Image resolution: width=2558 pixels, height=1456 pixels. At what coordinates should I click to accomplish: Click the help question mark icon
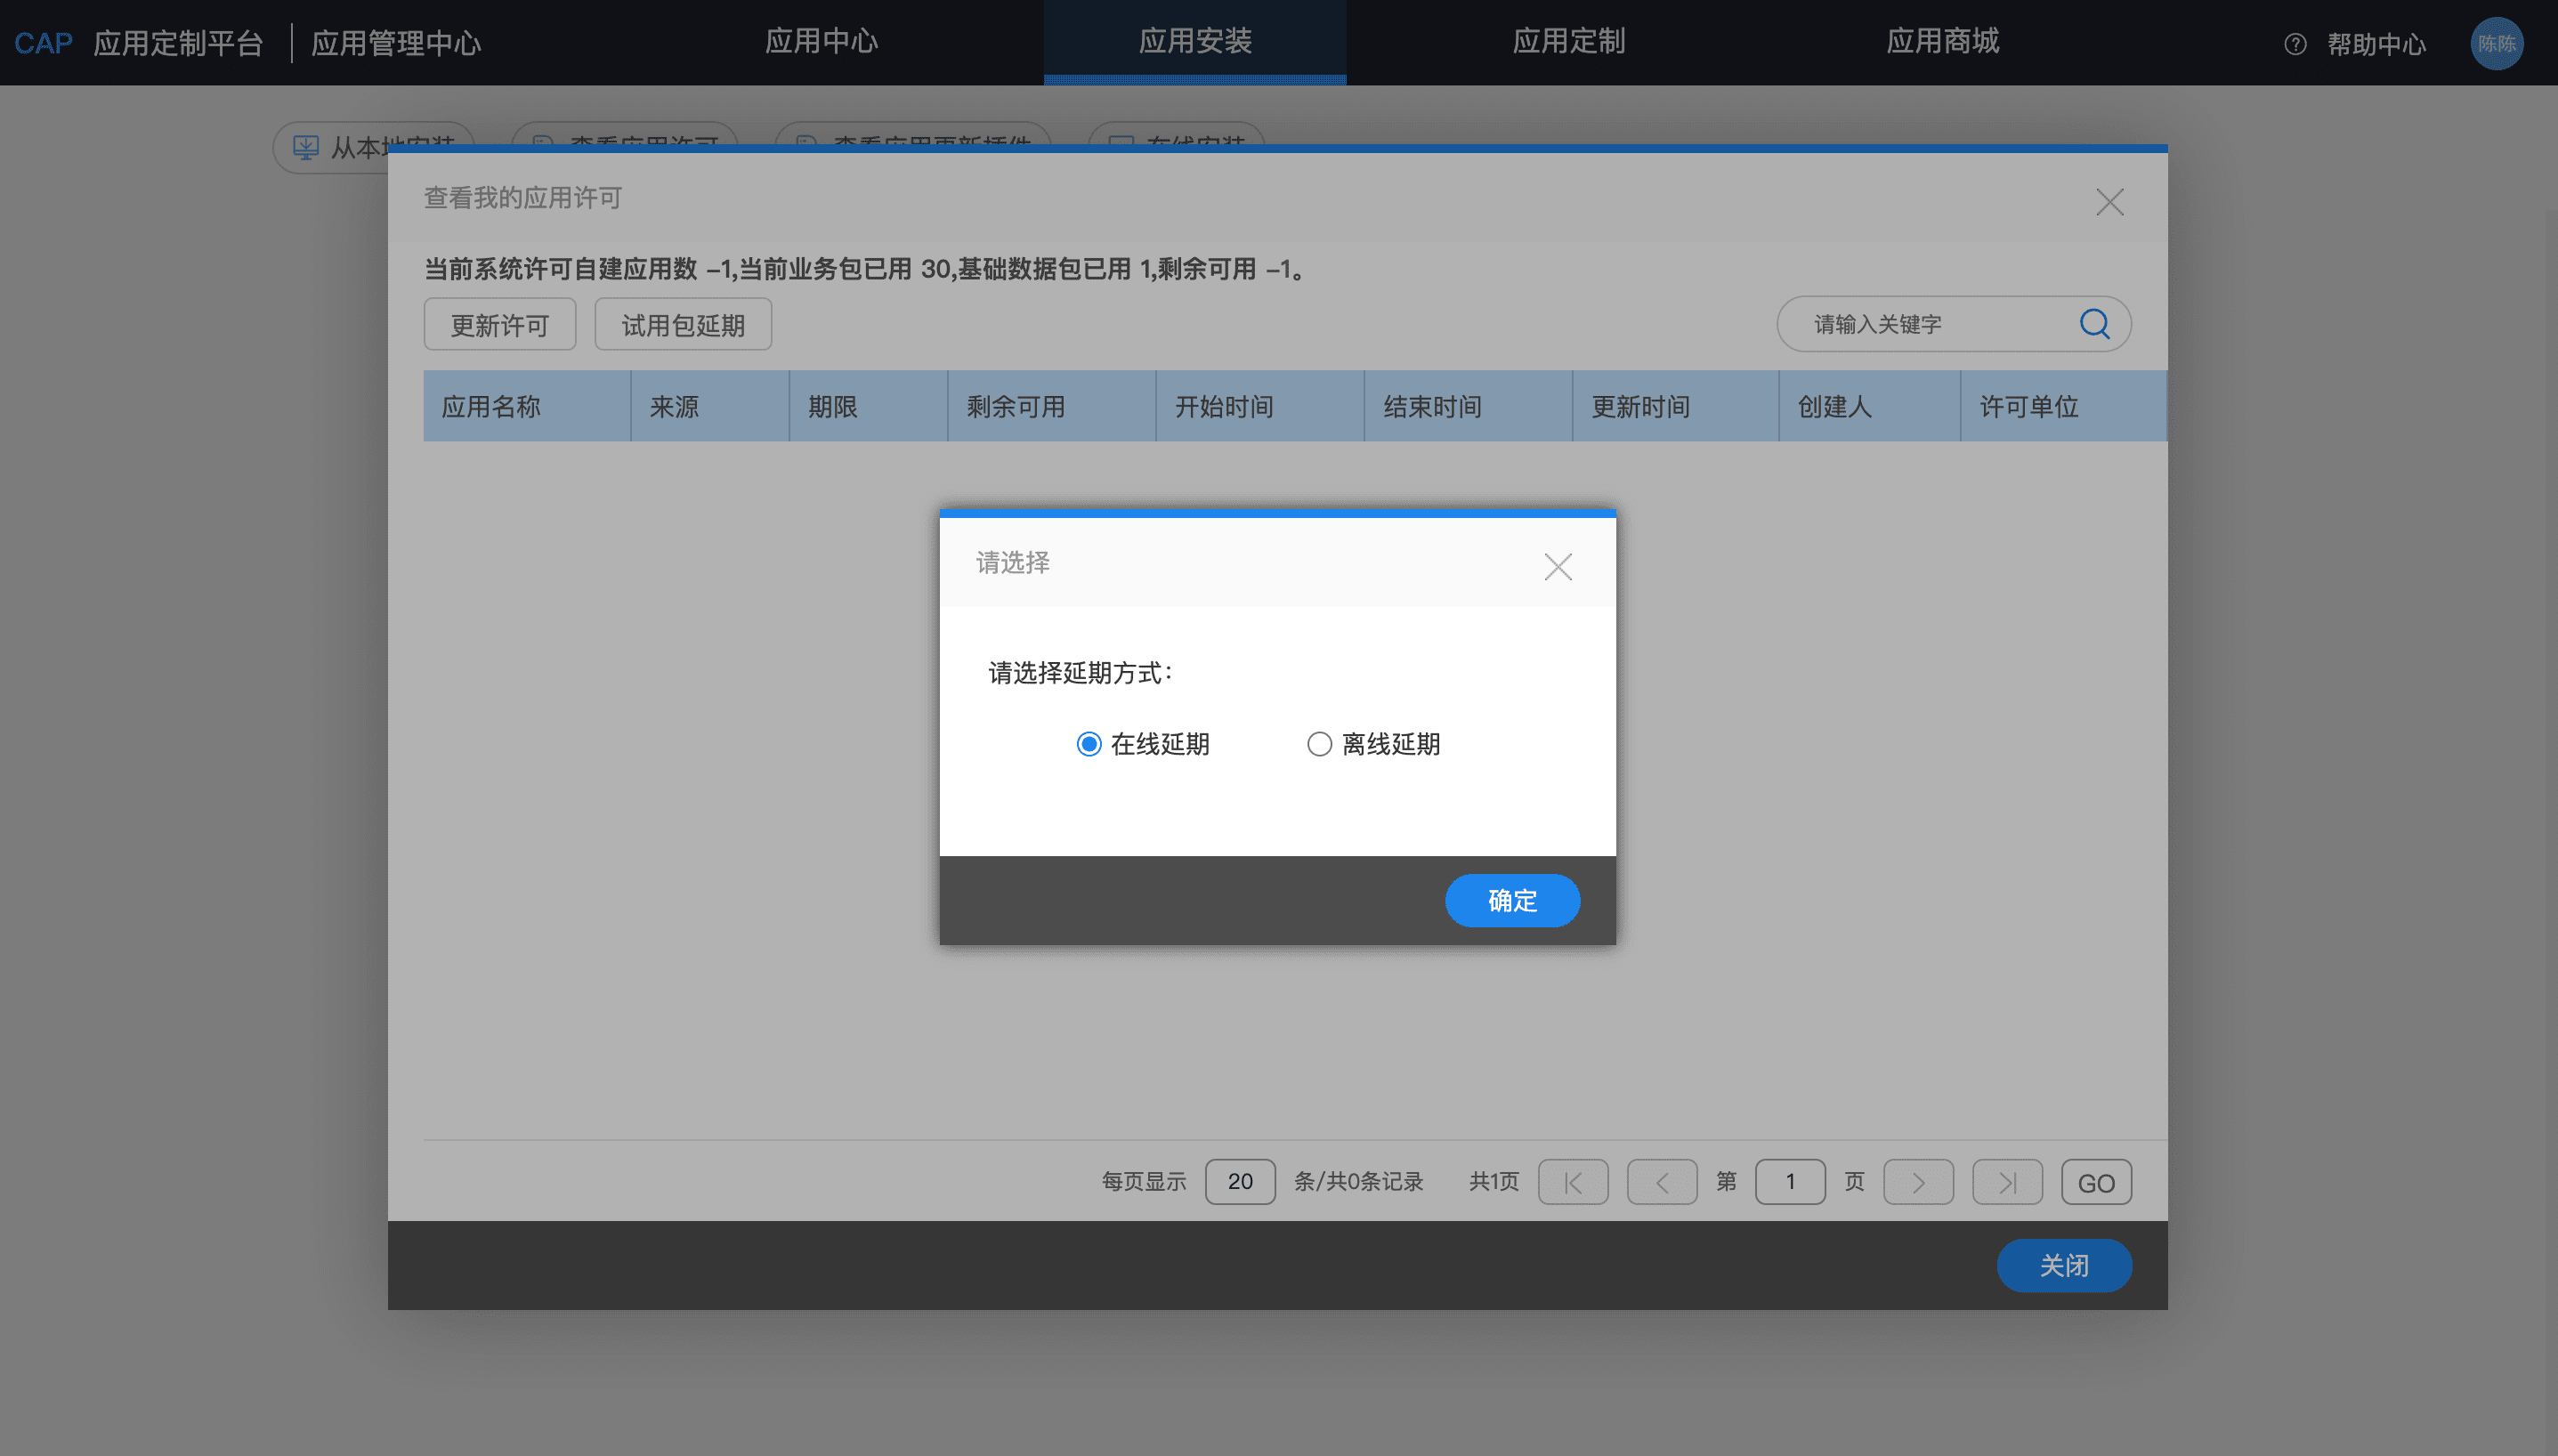pyautogui.click(x=2295, y=44)
